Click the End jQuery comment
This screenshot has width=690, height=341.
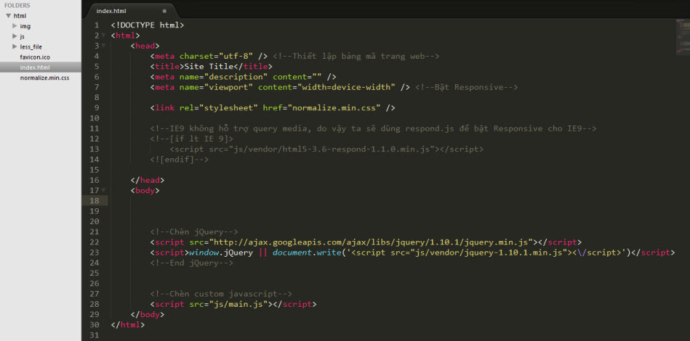[x=191, y=263]
